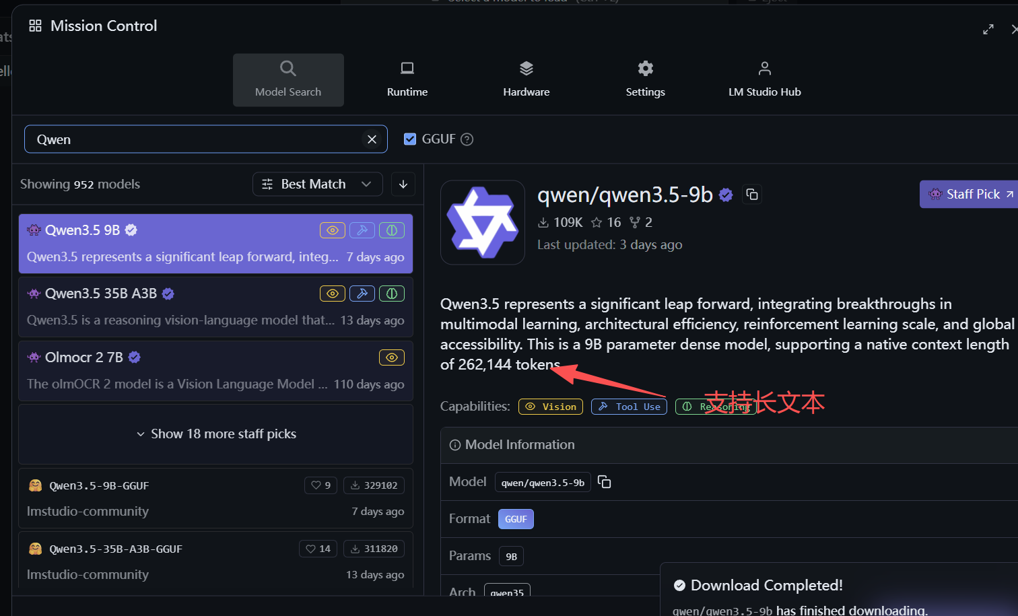
Task: Click the 109K downloads icon
Action: pyautogui.click(x=543, y=222)
